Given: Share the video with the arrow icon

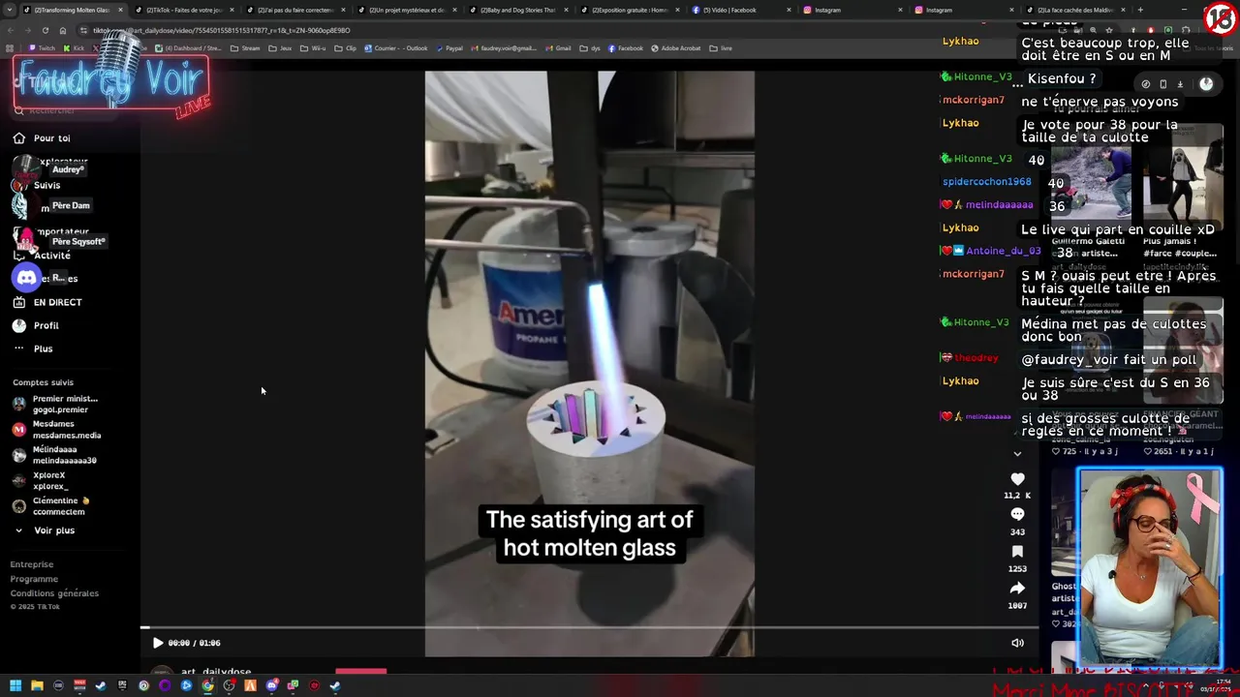Looking at the screenshot, I should [x=1017, y=589].
